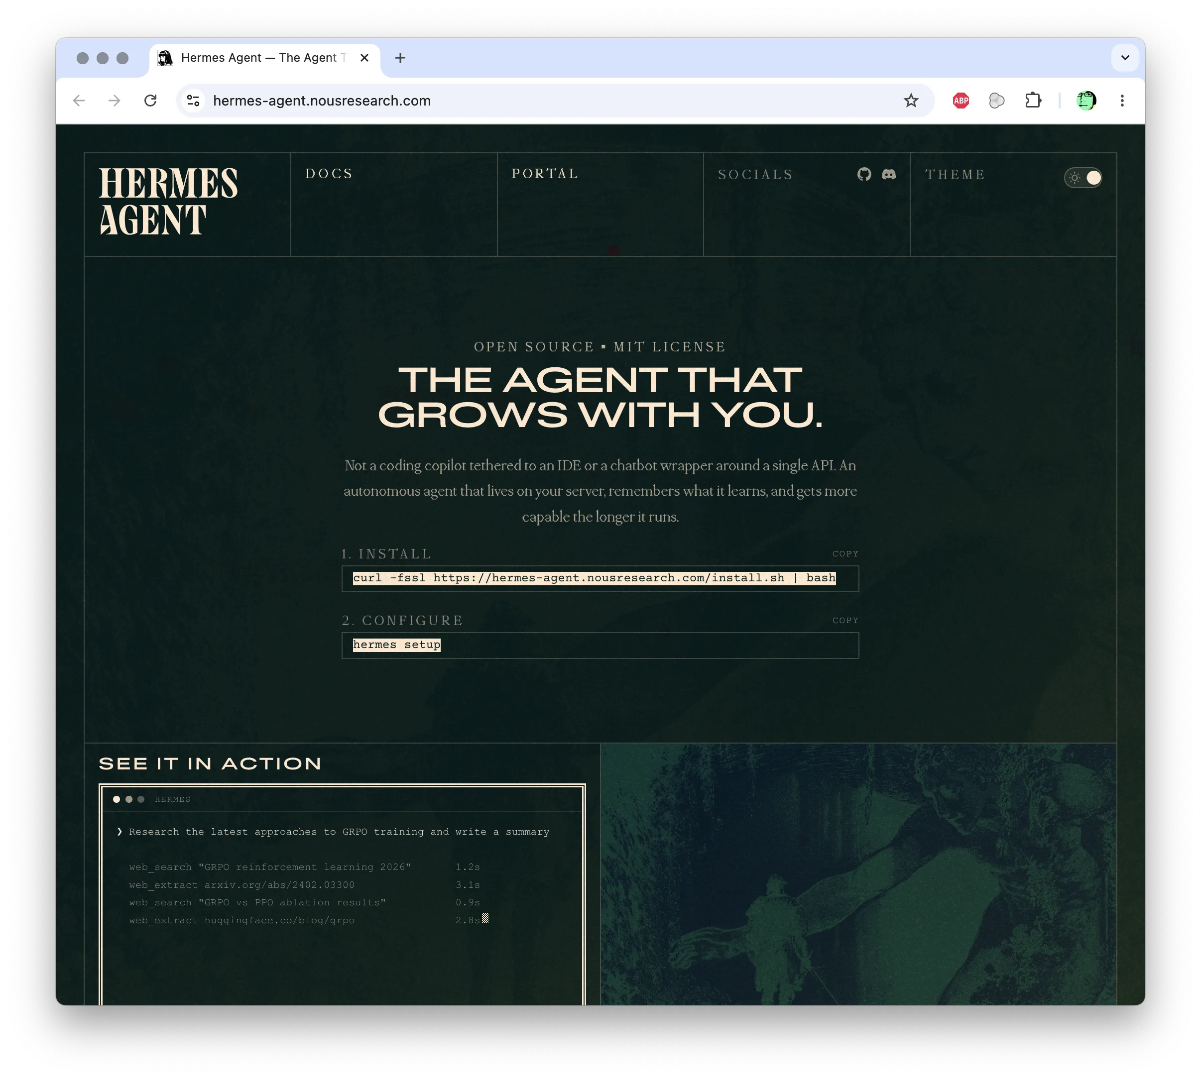The image size is (1201, 1079).
Task: Focus the address bar URL
Action: 322,101
